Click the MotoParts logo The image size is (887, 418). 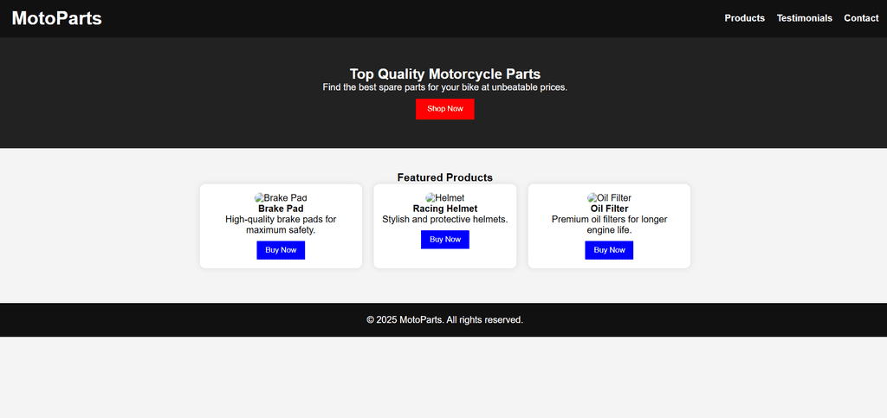56,19
